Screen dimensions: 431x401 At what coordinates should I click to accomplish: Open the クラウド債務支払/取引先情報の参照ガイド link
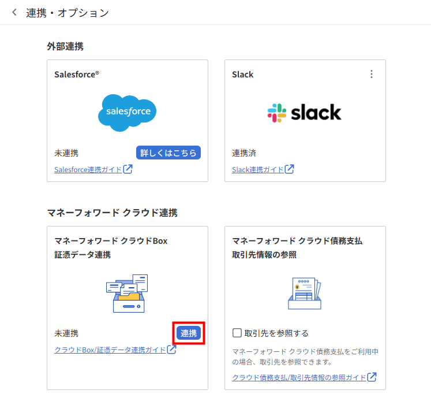tap(299, 378)
